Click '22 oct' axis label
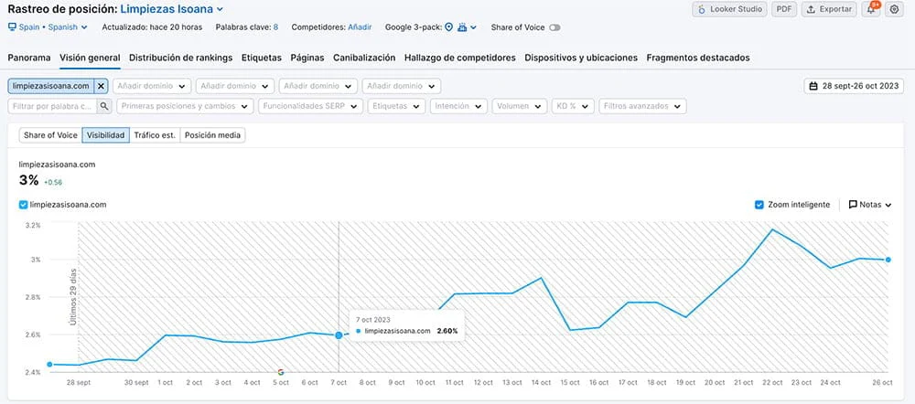 (x=772, y=382)
